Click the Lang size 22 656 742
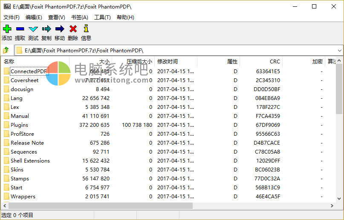 [x=96, y=98]
